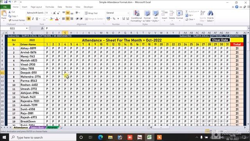Screen dimensions: 250x141
Task: Toggle Underline formatting
Action: pos(37,19)
